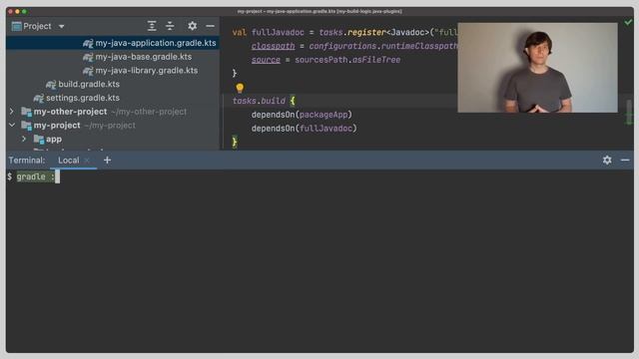Add a new terminal session tab
The height and width of the screenshot is (359, 639).
pos(107,161)
